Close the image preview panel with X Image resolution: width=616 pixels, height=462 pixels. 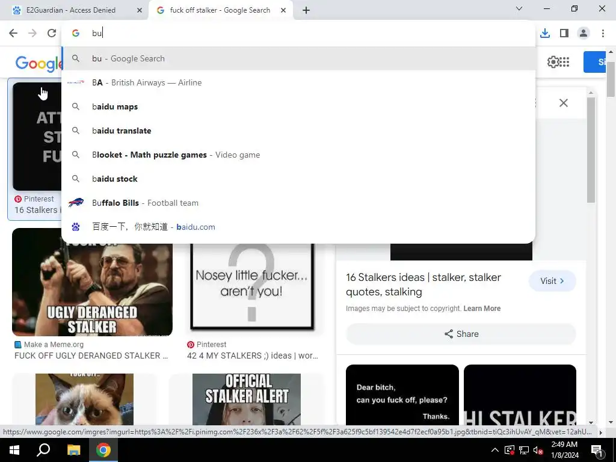click(563, 103)
